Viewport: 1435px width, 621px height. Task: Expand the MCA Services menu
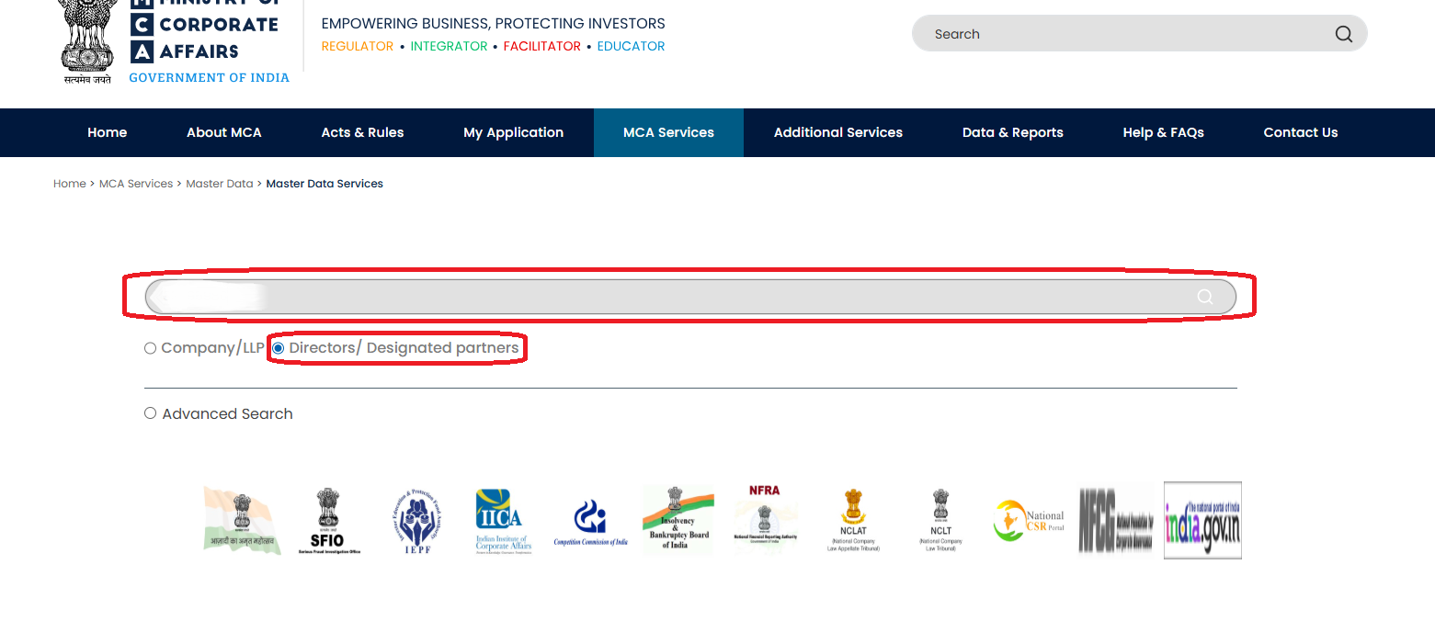point(668,132)
